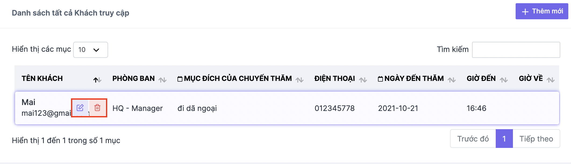Image resolution: width=571 pixels, height=164 pixels.
Task: Go to Tiếp theo next page
Action: click(x=536, y=139)
